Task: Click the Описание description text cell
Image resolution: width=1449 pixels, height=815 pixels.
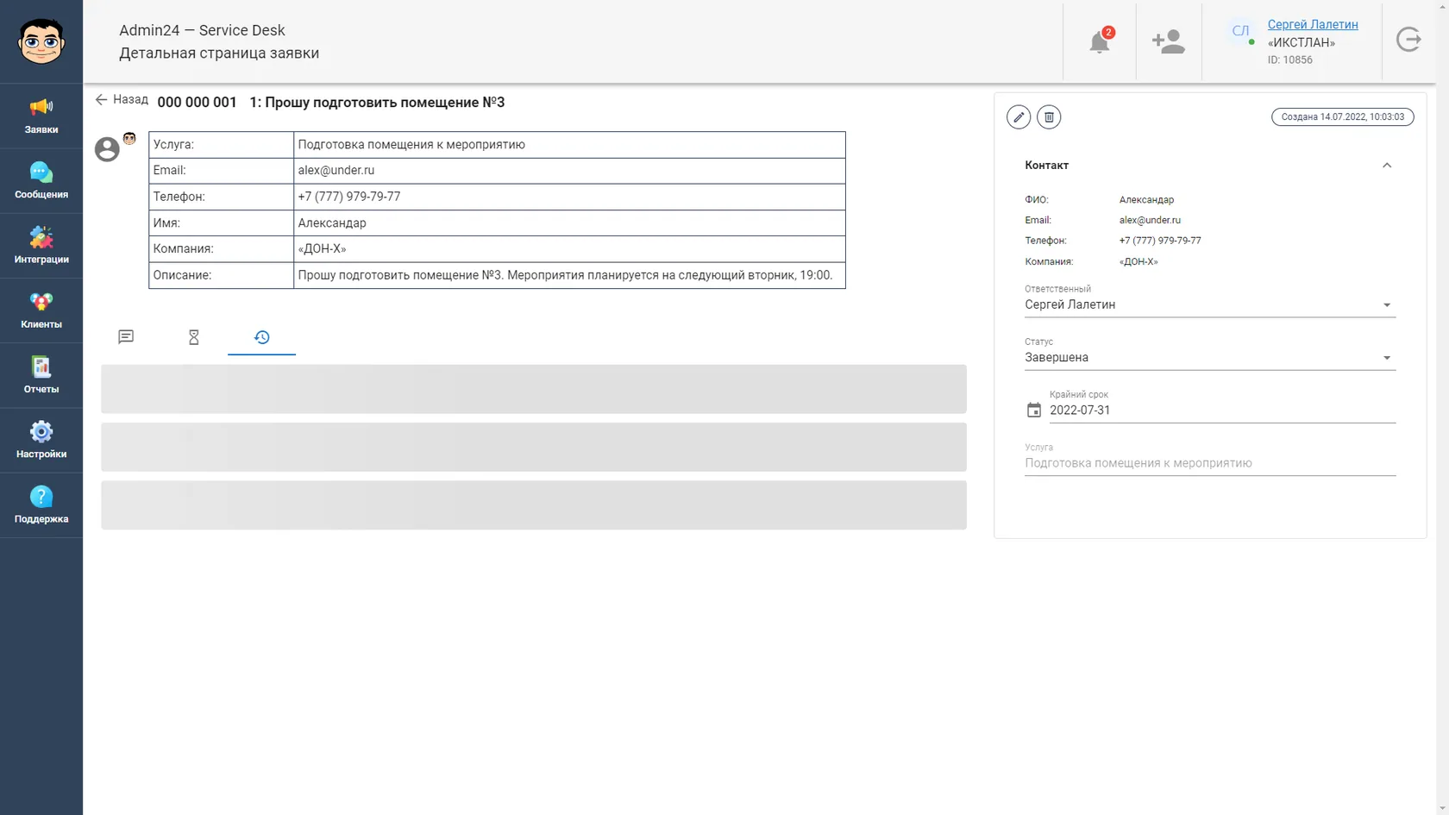Action: [x=569, y=275]
